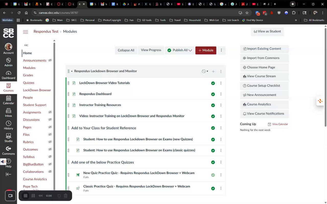The width and height of the screenshot is (327, 204).
Task: Collapse the Respondus Lockdown Browser and Monitor module
Action: [x=72, y=71]
